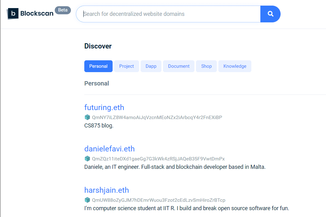Open the harshjain.eth link
The height and width of the screenshot is (217, 326).
point(106,190)
